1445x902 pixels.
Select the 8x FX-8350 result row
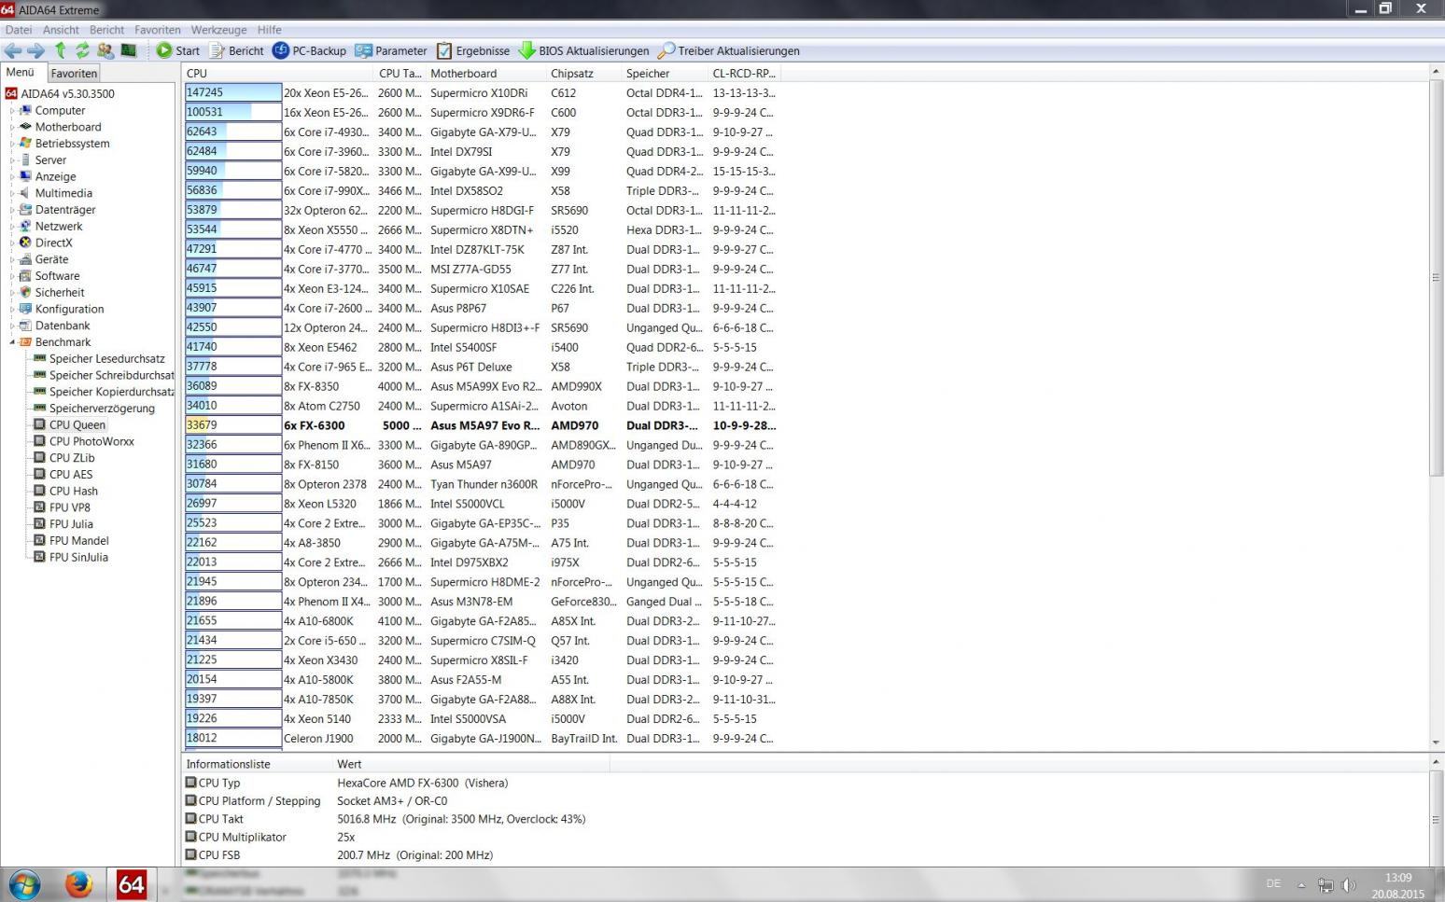click(482, 386)
